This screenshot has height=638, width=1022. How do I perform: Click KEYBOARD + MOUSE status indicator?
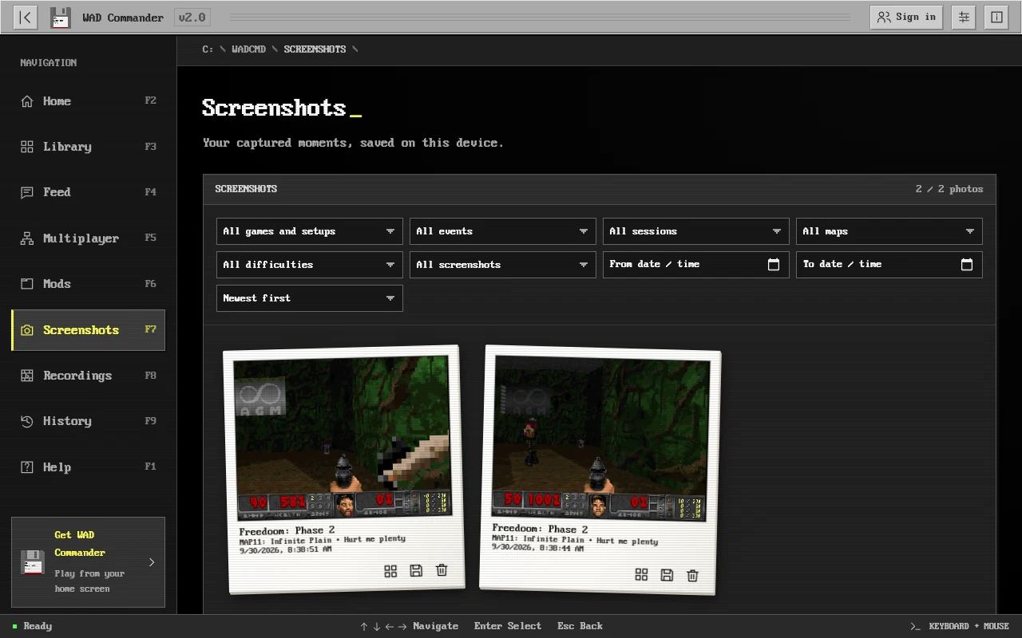(x=960, y=626)
